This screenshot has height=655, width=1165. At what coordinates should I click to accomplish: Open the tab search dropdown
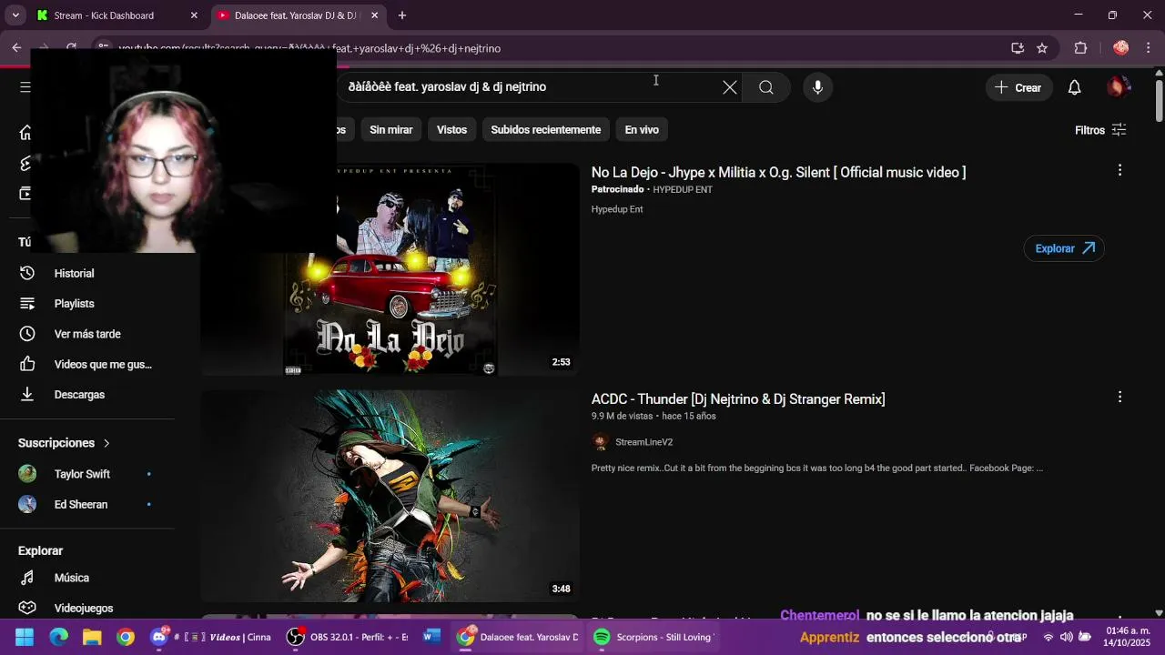[15, 15]
